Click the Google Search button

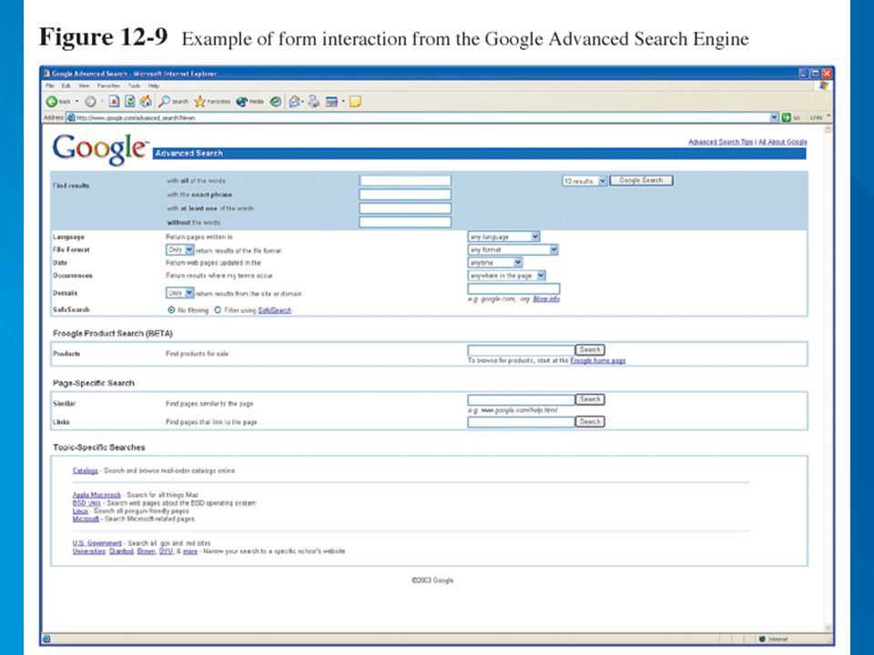(641, 180)
